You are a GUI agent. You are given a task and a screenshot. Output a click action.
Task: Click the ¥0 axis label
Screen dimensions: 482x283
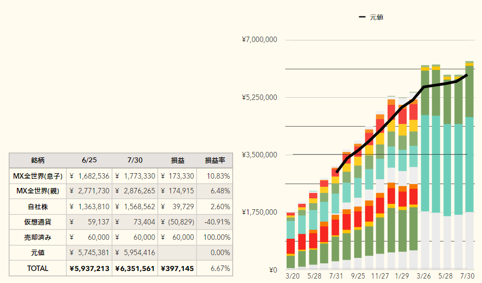click(273, 270)
